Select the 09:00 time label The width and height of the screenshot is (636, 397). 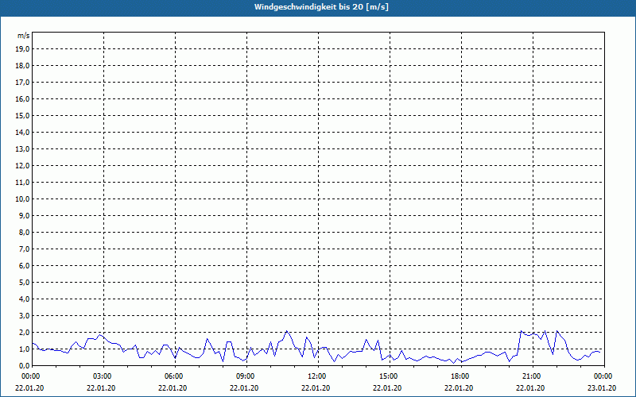[246, 376]
